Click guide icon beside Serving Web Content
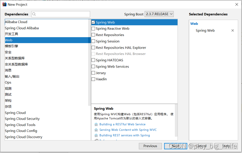 [96, 130]
